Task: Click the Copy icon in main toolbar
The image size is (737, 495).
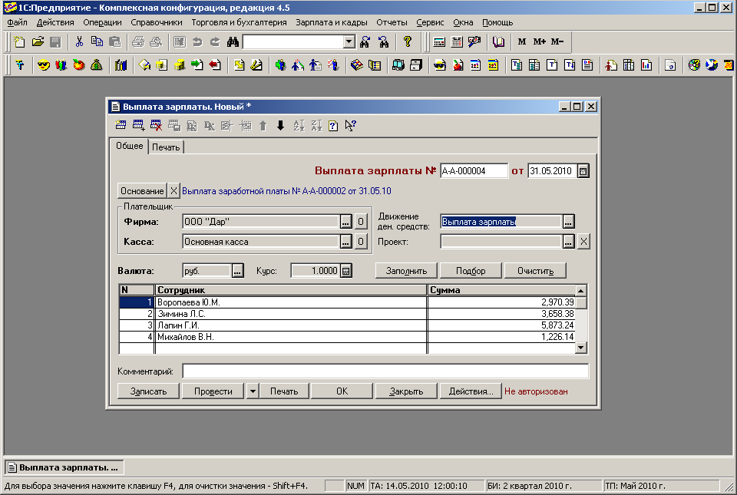Action: (x=97, y=41)
